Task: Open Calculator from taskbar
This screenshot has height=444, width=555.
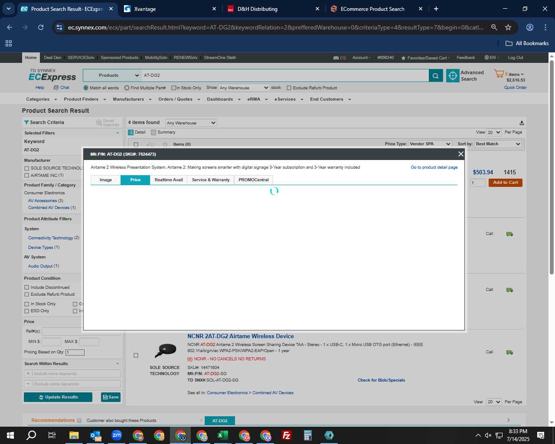Action: click(x=307, y=435)
